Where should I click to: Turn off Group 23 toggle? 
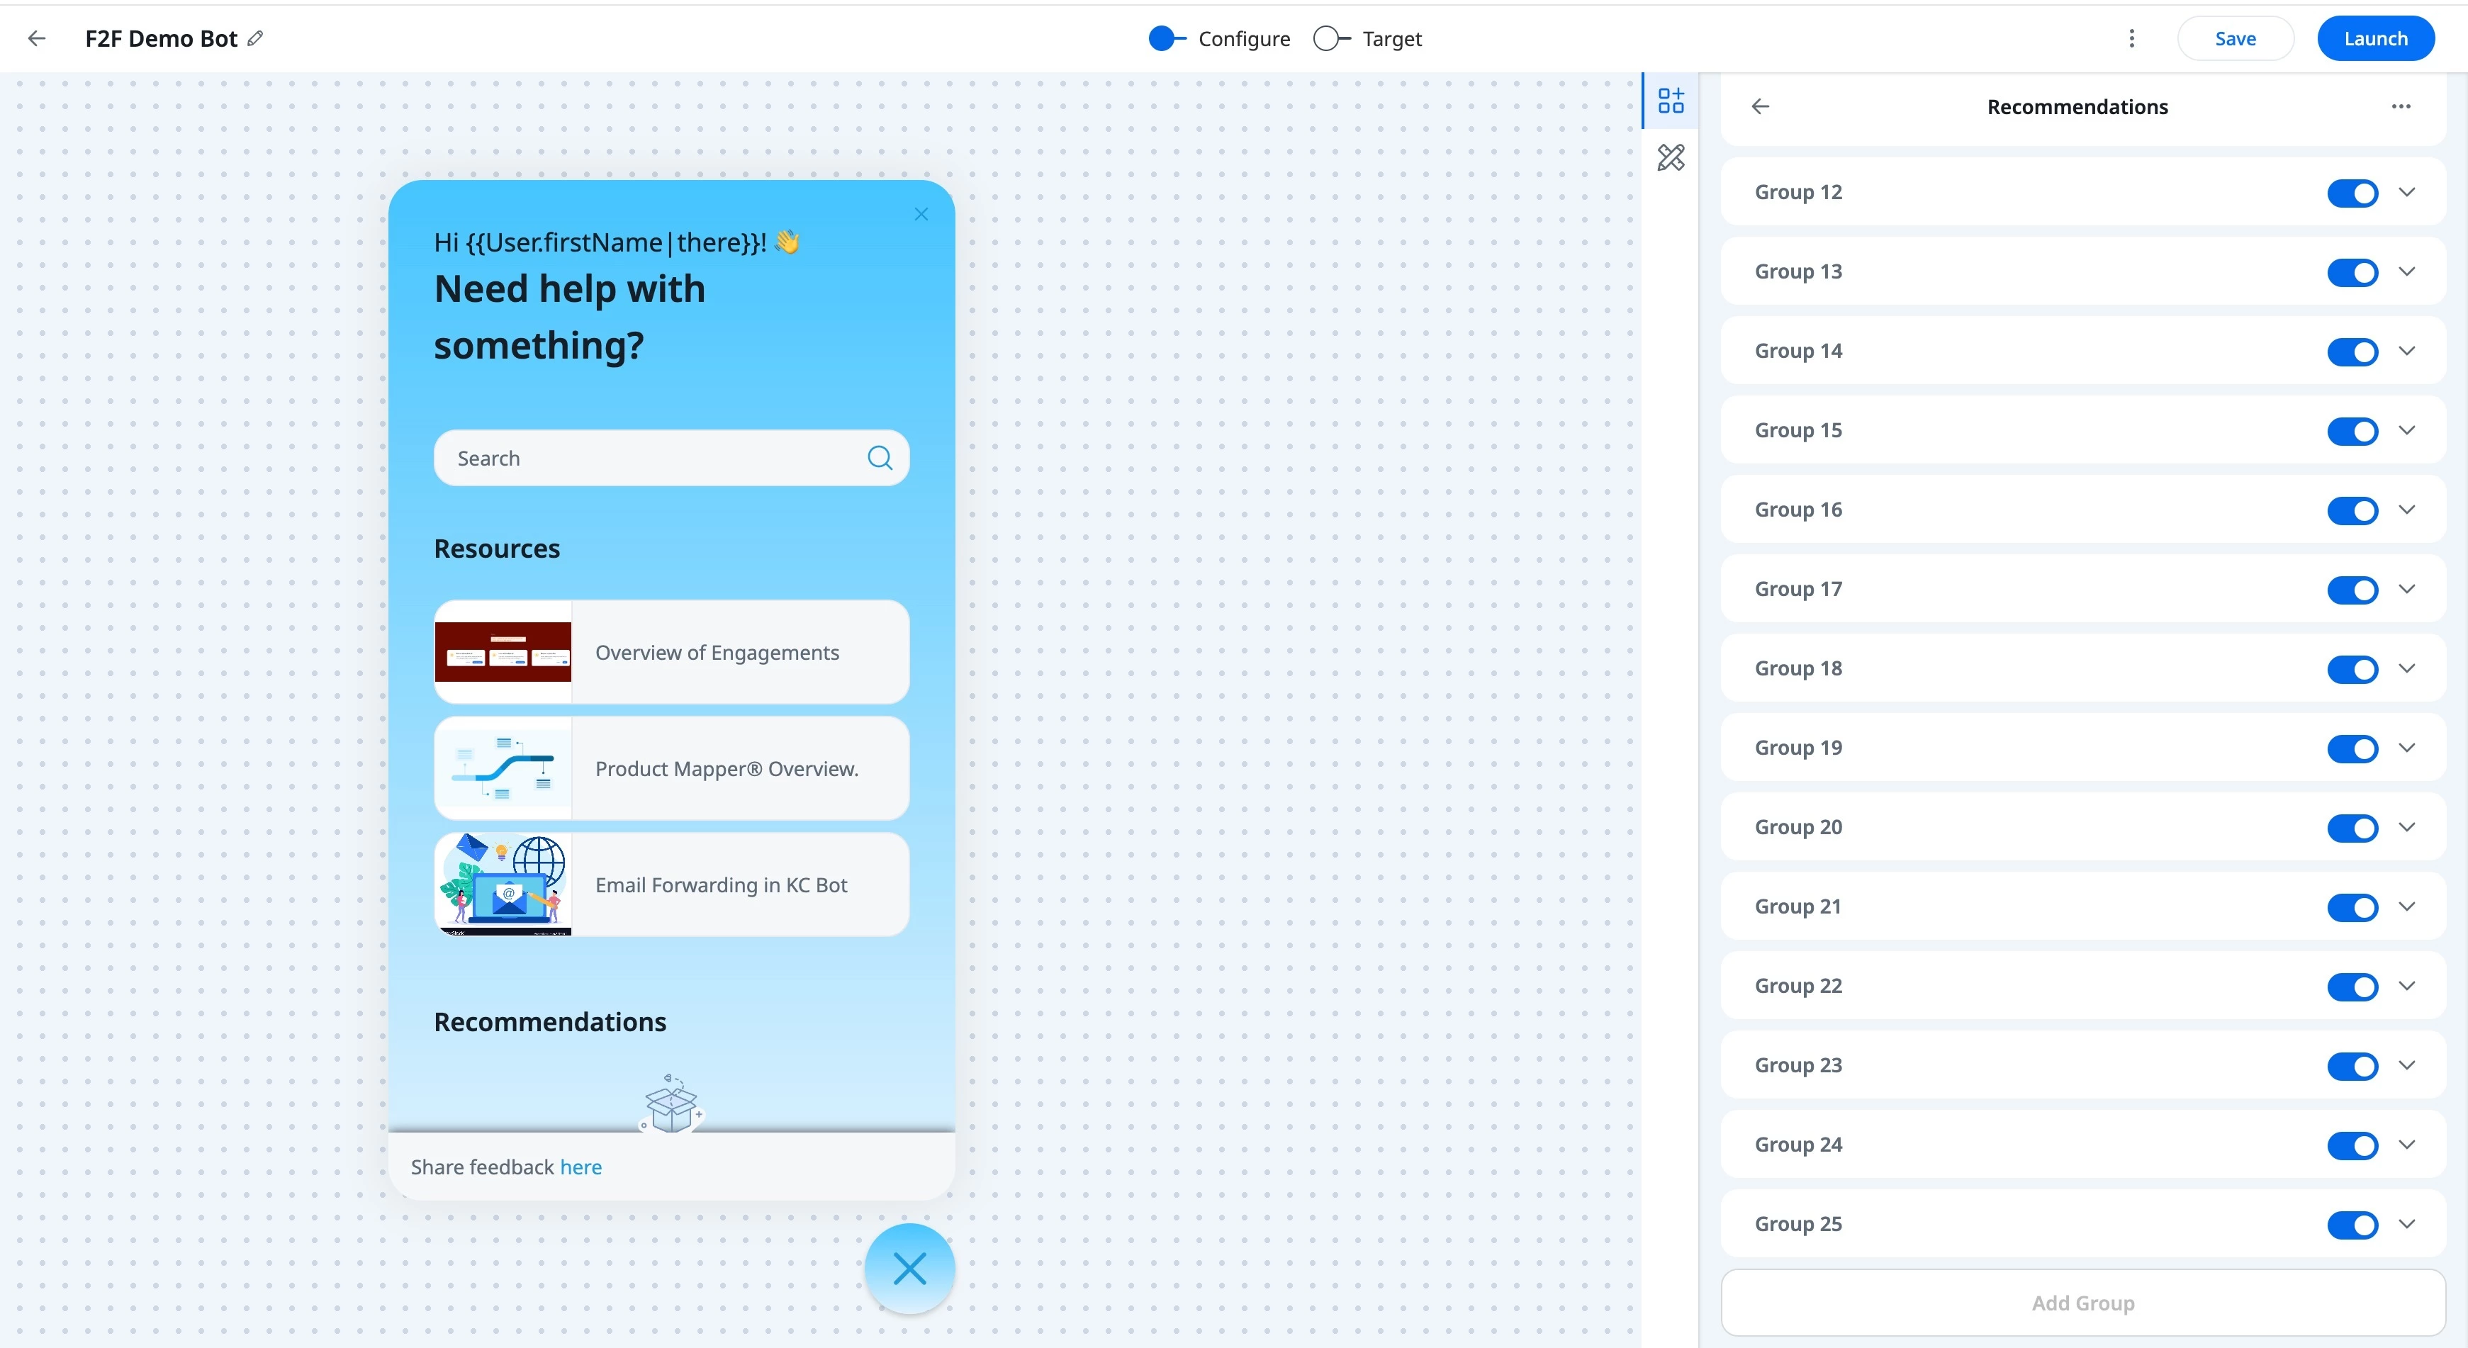[x=2353, y=1067]
